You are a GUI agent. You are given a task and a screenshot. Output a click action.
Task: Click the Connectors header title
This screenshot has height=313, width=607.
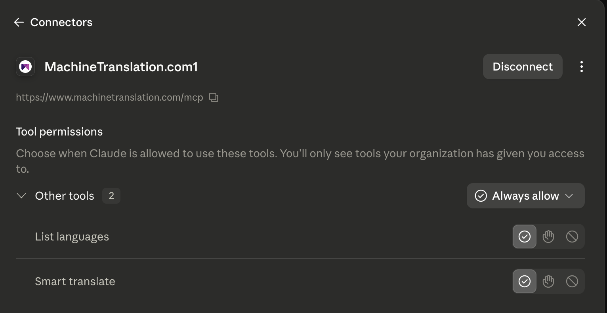61,22
